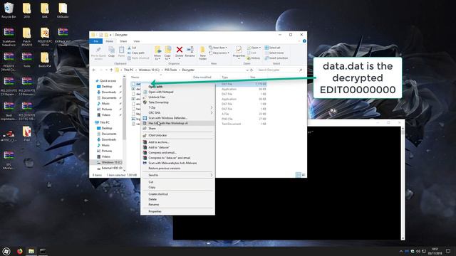Switch to the Share ribbon tab
Screen dimensions: 456x256
[x=123, y=41]
